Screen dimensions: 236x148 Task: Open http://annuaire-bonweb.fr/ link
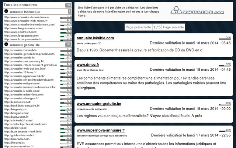pyautogui.click(x=21, y=50)
